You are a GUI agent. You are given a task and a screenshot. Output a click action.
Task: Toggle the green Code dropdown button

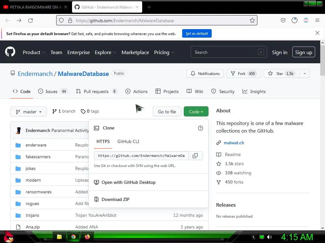(x=196, y=112)
